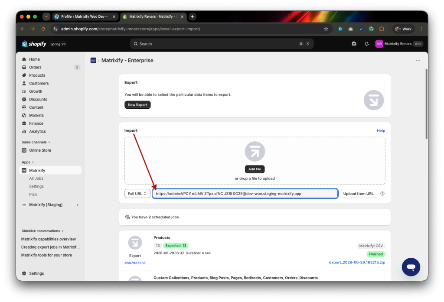
Task: Click the notifications bell icon
Action: [366, 44]
